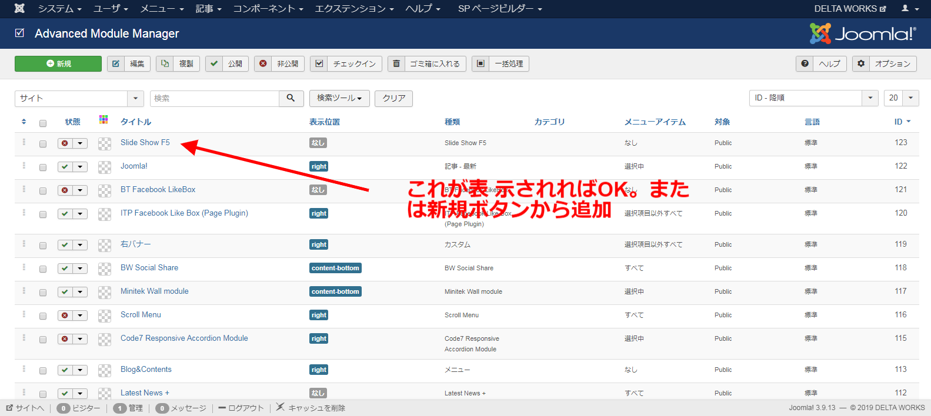Click the 公開 publish toolbar button
The height and width of the screenshot is (416, 931).
tap(227, 63)
